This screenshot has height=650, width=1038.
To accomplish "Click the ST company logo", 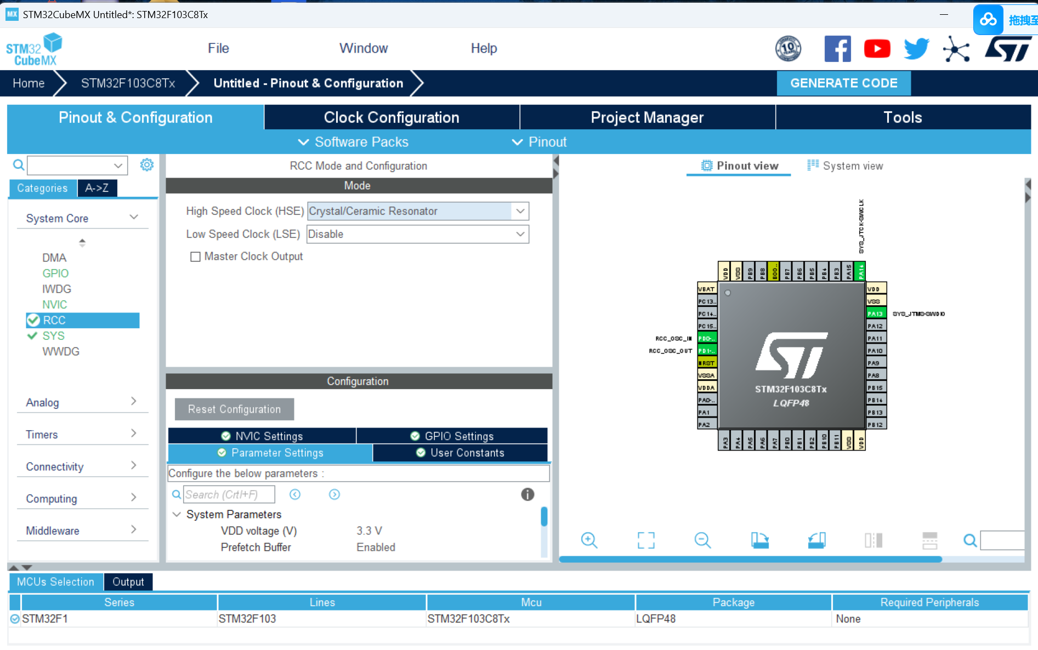I will tap(1008, 49).
